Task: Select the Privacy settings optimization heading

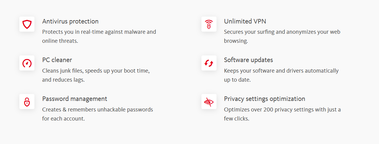Action: pos(264,99)
